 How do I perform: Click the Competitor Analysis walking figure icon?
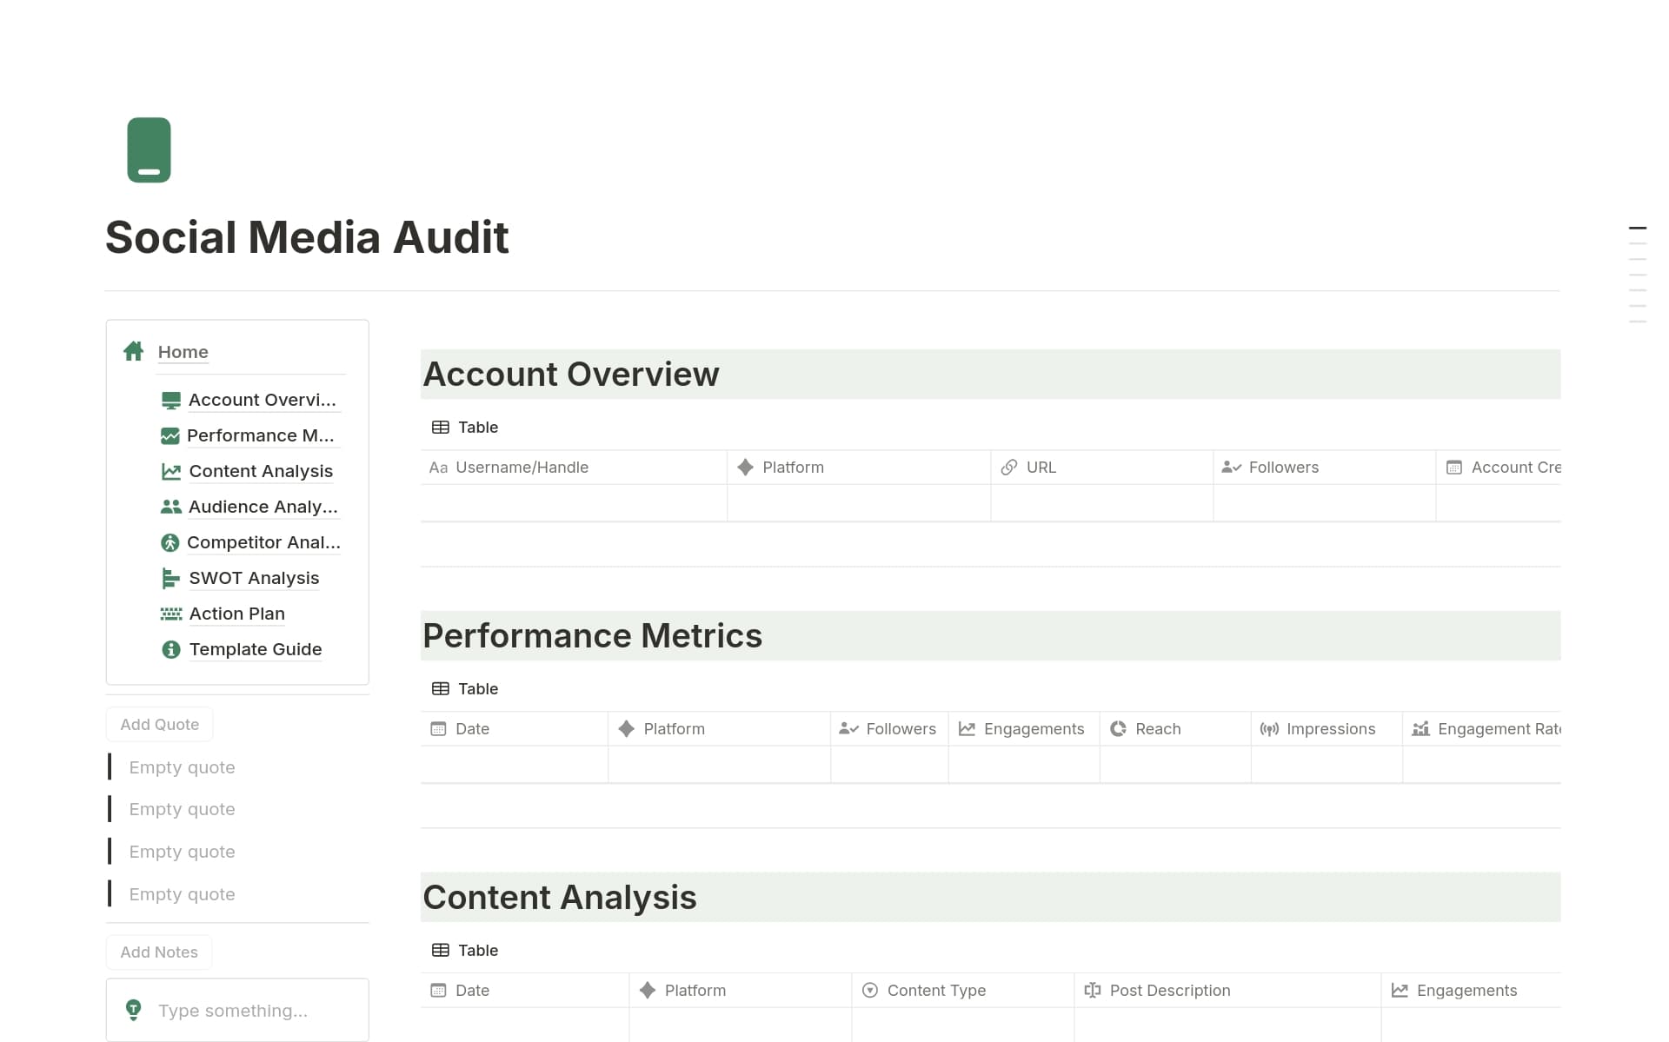pyautogui.click(x=170, y=542)
